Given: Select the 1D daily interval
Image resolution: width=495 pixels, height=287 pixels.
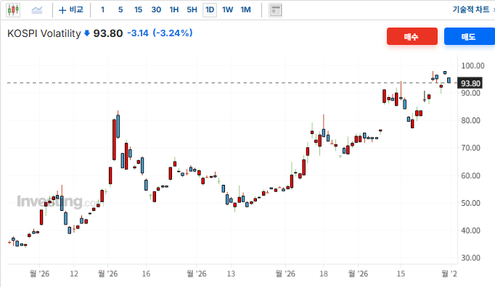Looking at the screenshot, I should [x=210, y=9].
